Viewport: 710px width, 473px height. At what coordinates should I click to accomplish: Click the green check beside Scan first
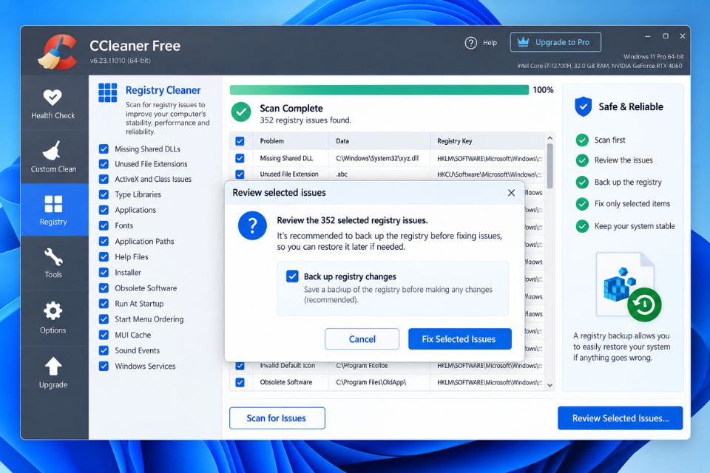click(582, 140)
